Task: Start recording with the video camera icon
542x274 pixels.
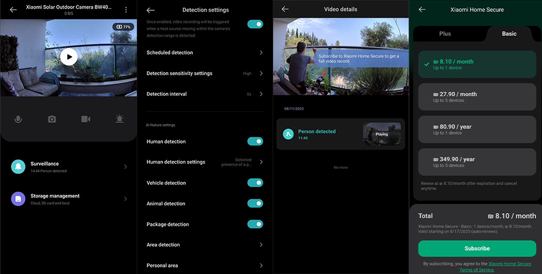Action: pos(86,119)
